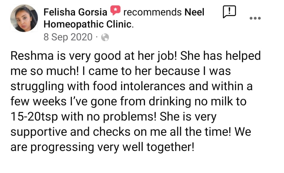Click the "15-20tsp" text in the review

tap(35, 117)
